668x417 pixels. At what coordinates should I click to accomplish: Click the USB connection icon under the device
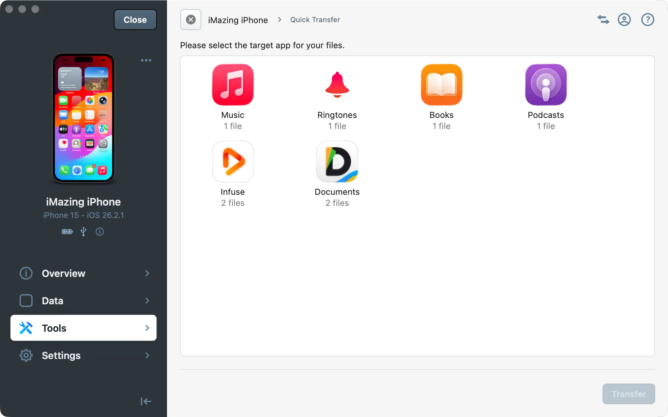pos(83,232)
